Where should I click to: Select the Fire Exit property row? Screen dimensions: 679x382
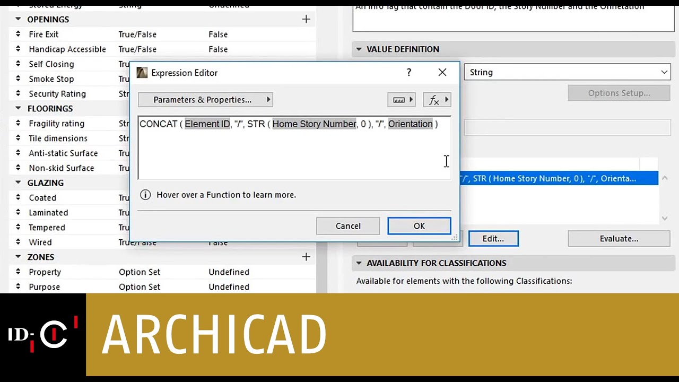click(x=163, y=34)
